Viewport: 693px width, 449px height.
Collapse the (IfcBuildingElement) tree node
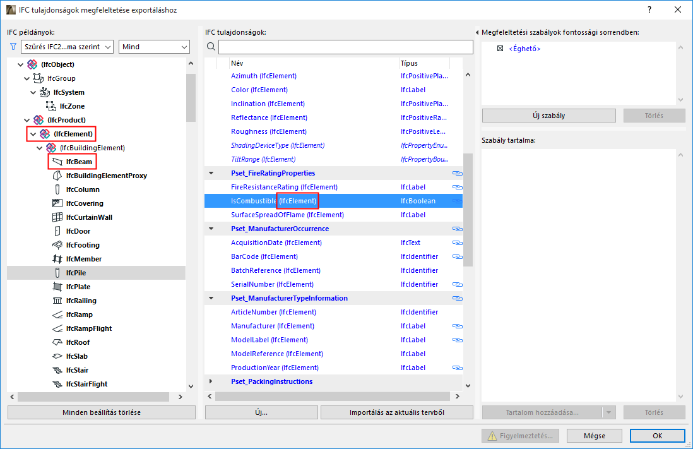[39, 148]
